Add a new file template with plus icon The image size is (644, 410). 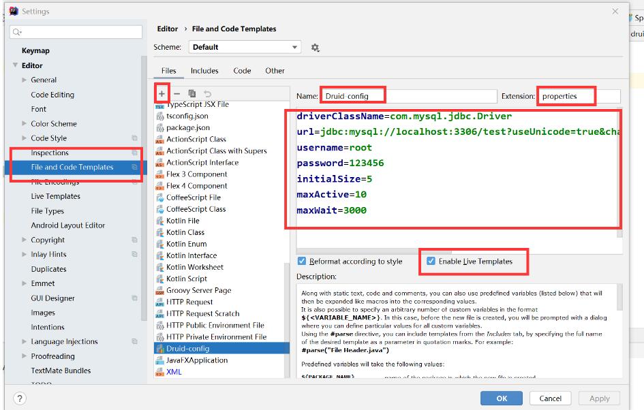pyautogui.click(x=162, y=93)
